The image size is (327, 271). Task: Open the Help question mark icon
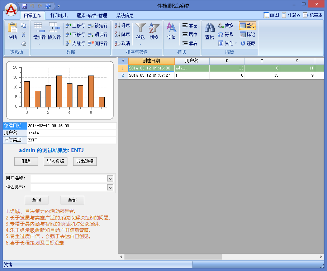pyautogui.click(x=48, y=6)
